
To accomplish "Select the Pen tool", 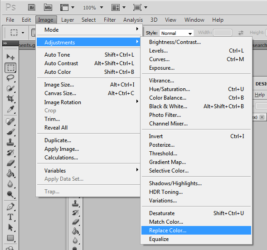I will coord(10,207).
